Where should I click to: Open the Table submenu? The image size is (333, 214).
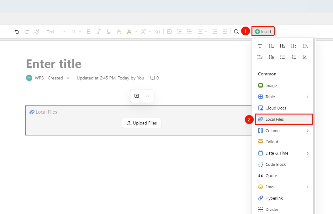pos(284,97)
